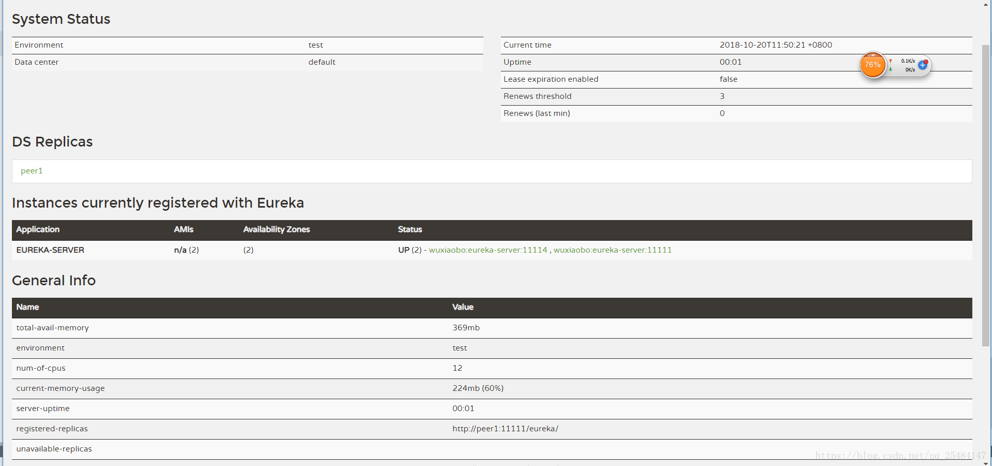Click the Instances currently registered with Eureka heading
The height and width of the screenshot is (466, 992).
pyautogui.click(x=158, y=203)
